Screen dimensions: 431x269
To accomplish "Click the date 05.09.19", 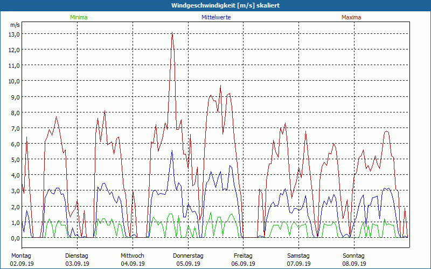I will (x=188, y=264).
